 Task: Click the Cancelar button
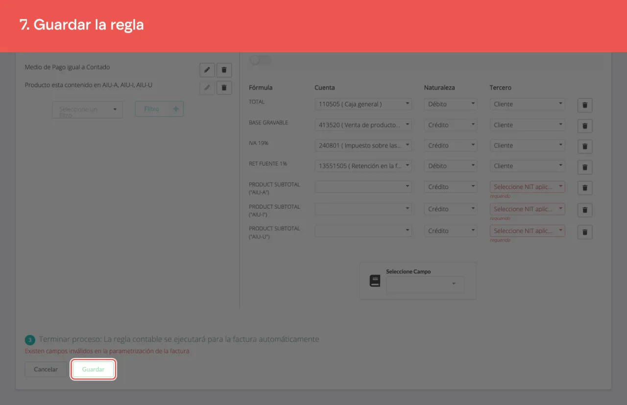46,369
